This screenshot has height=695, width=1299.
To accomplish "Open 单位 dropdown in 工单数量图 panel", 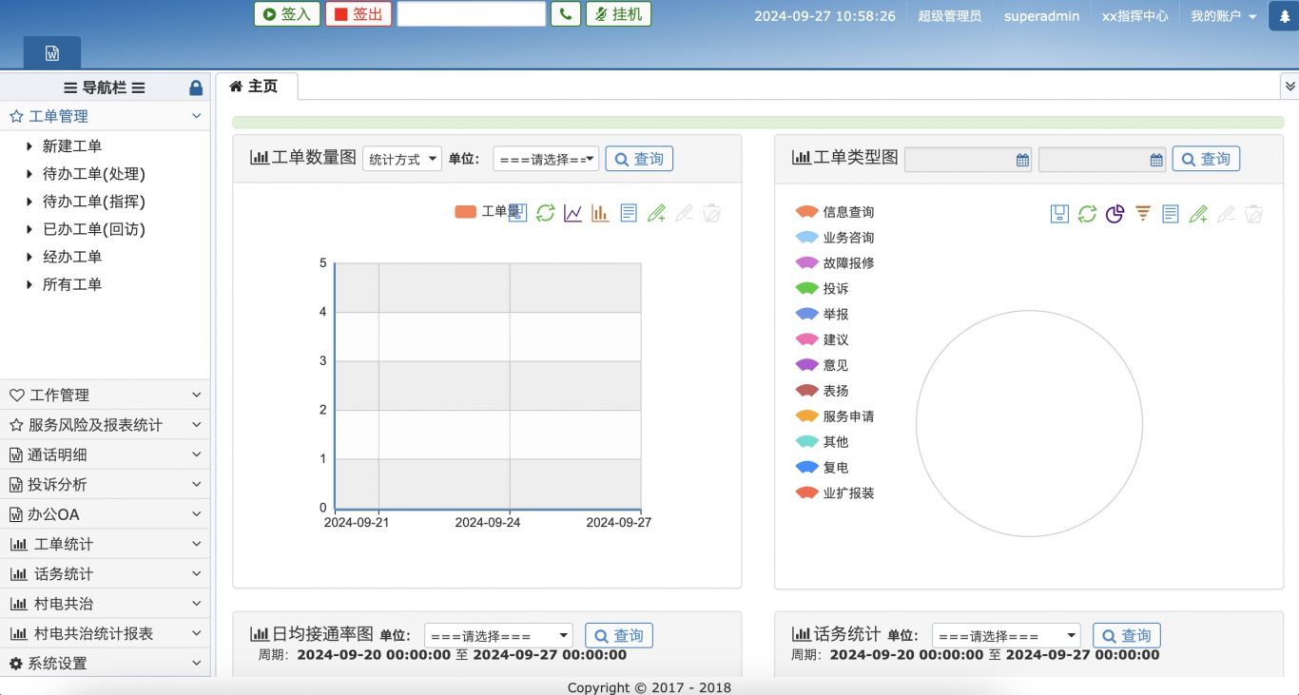I will 546,159.
